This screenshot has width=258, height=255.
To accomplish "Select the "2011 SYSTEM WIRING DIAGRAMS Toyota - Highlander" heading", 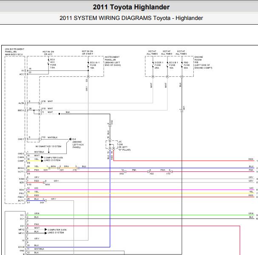I will point(131,18).
